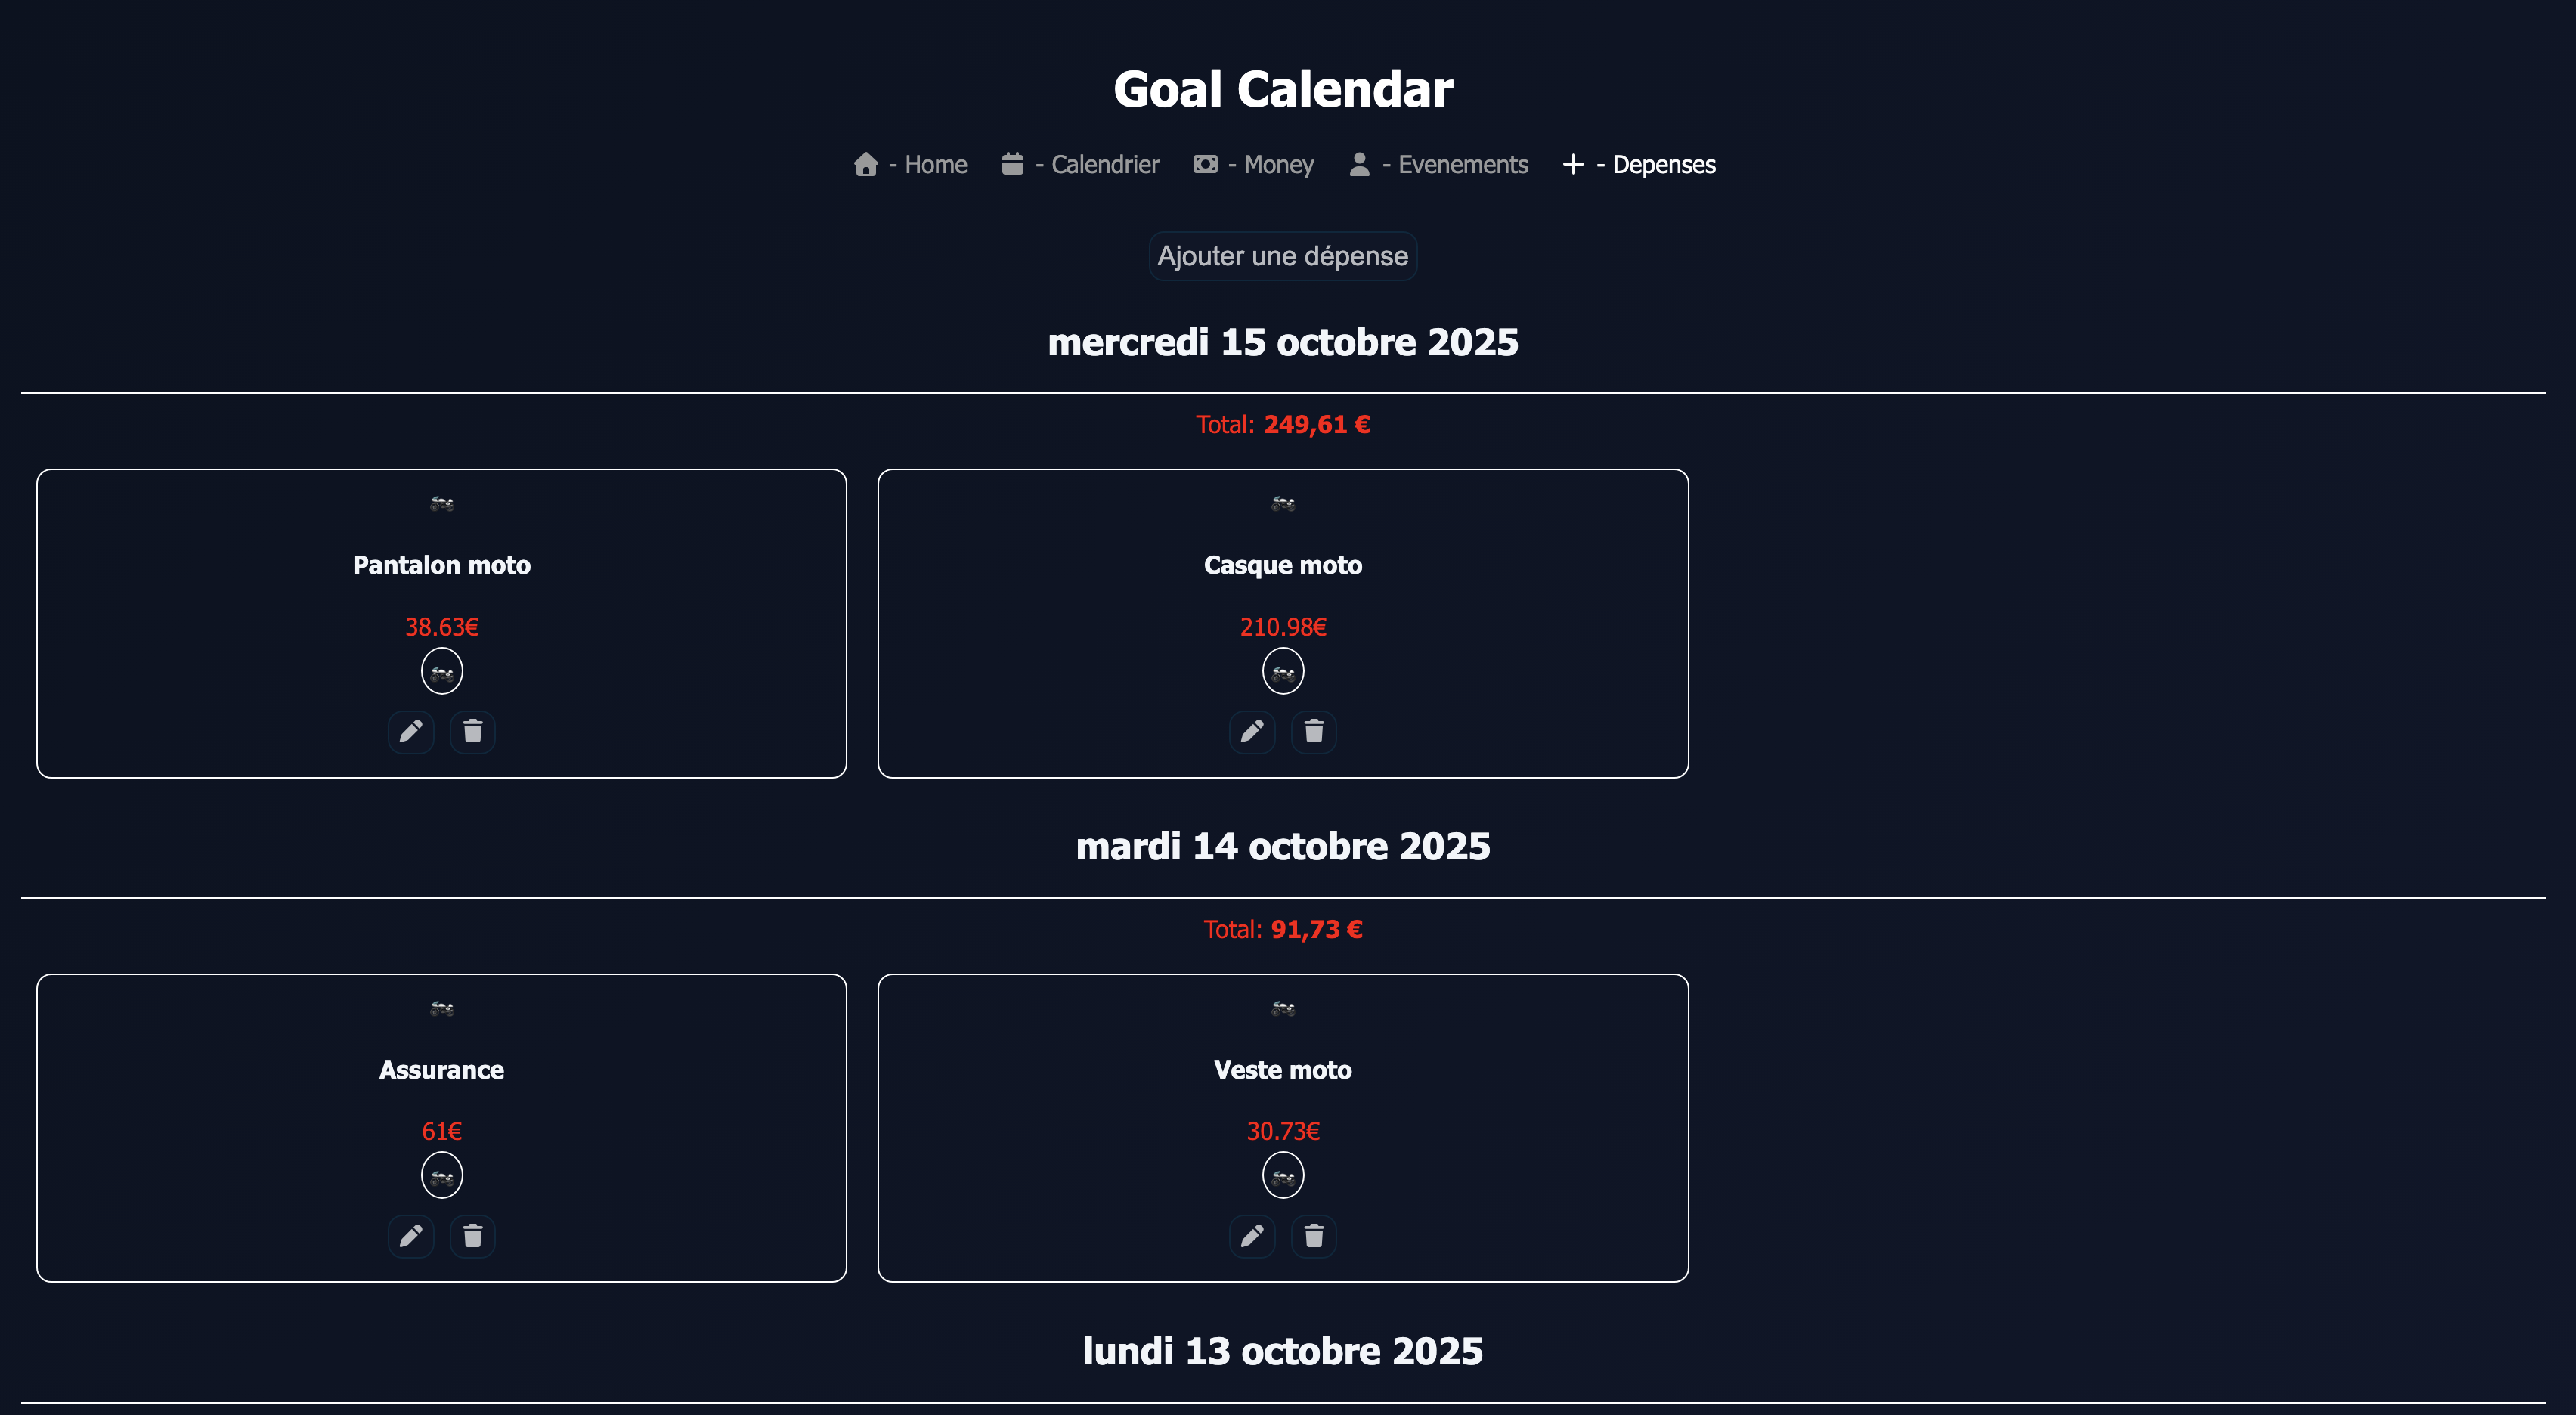This screenshot has width=2576, height=1415.
Task: Click pencil icon on Veste moto card
Action: pyautogui.click(x=1251, y=1237)
